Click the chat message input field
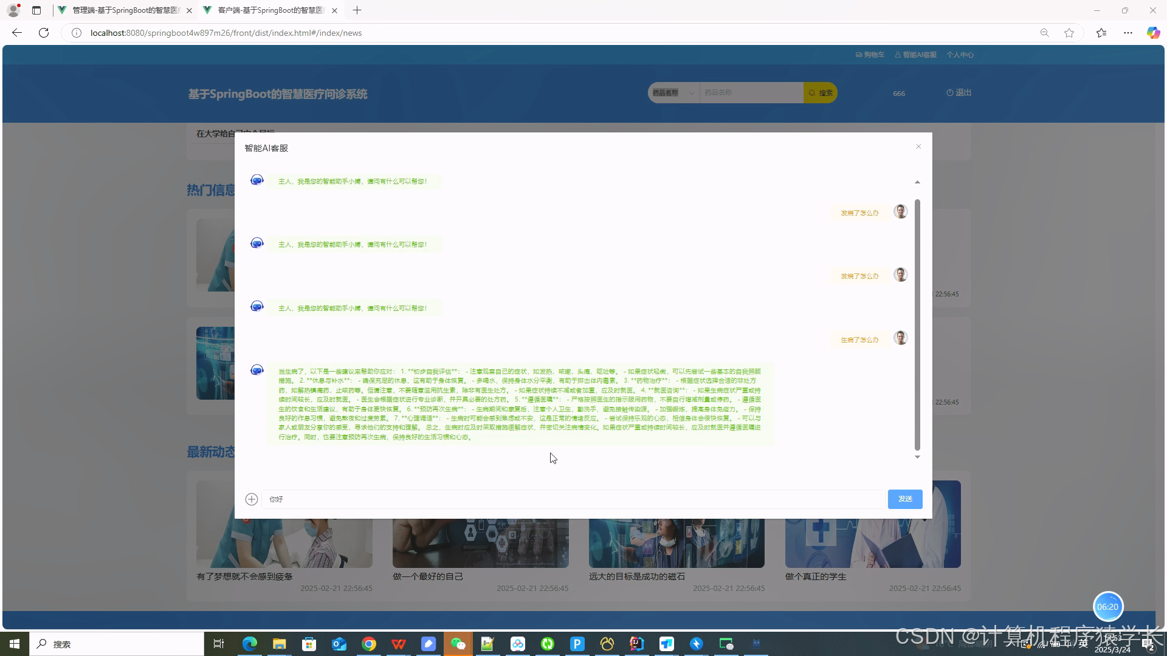 574,499
